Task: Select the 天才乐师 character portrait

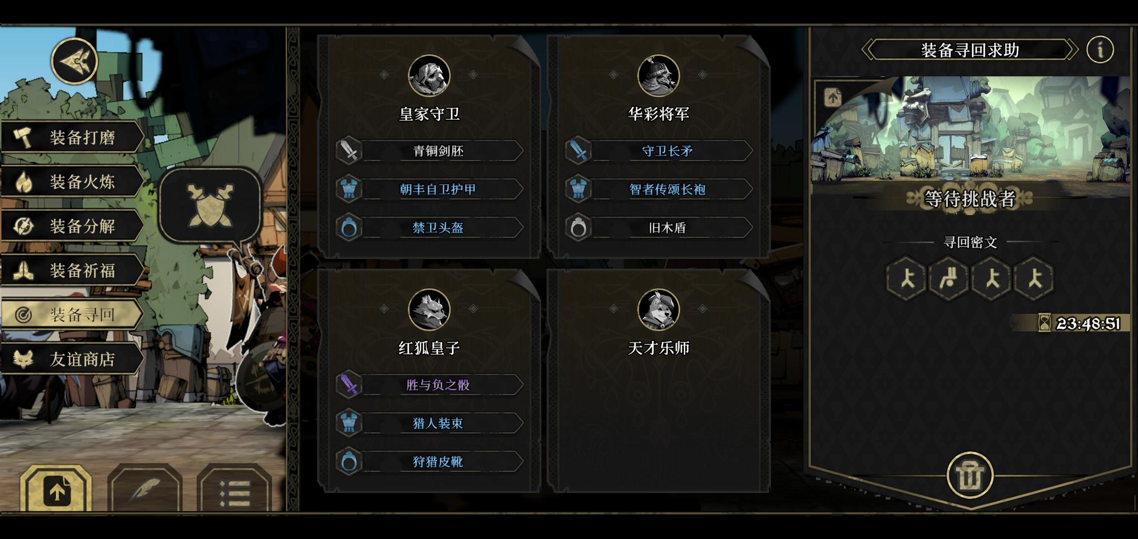Action: coord(658,310)
